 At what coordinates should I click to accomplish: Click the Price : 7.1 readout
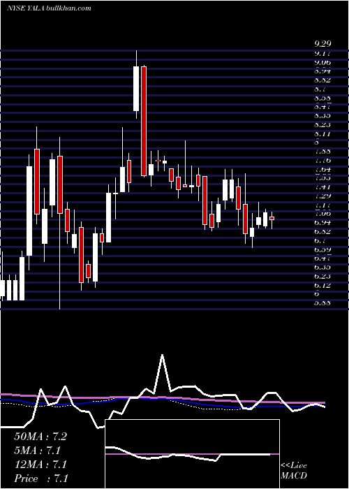click(41, 479)
